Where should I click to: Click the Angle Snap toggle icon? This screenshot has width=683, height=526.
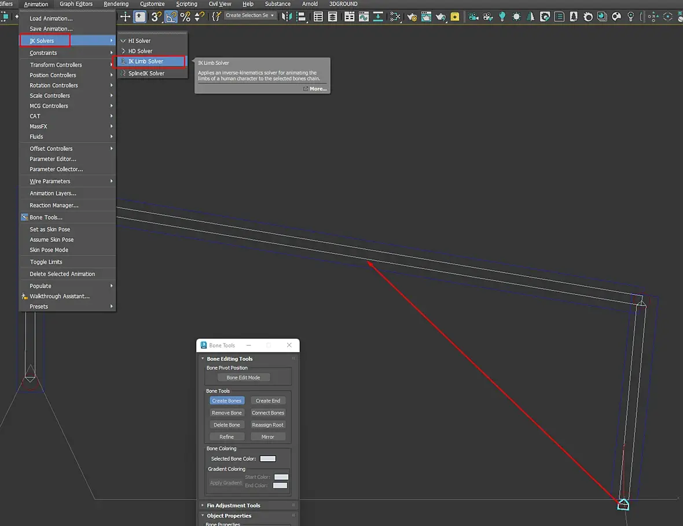(x=171, y=17)
